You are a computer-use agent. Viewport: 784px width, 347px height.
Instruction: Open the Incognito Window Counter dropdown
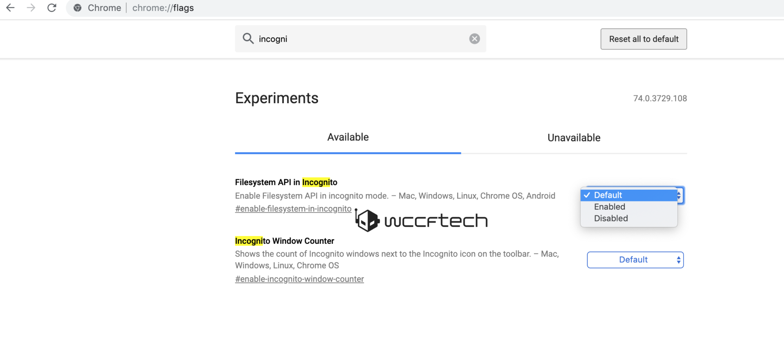coord(635,260)
